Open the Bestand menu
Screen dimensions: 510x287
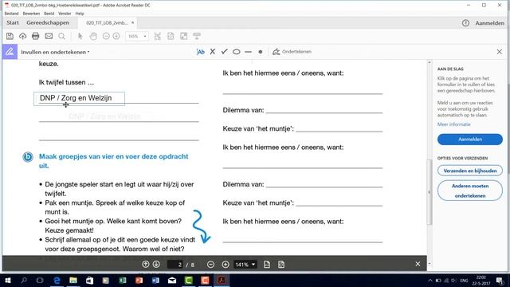pyautogui.click(x=11, y=14)
